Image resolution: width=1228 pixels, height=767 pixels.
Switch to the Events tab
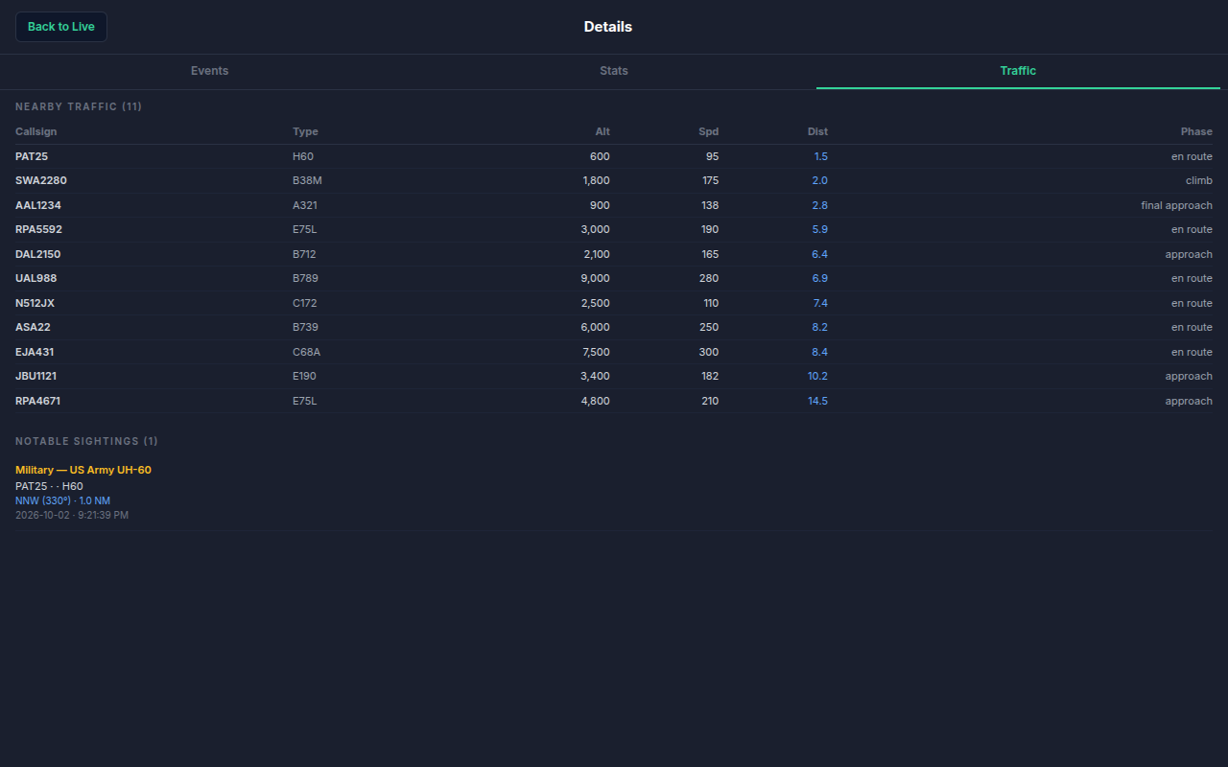point(209,71)
